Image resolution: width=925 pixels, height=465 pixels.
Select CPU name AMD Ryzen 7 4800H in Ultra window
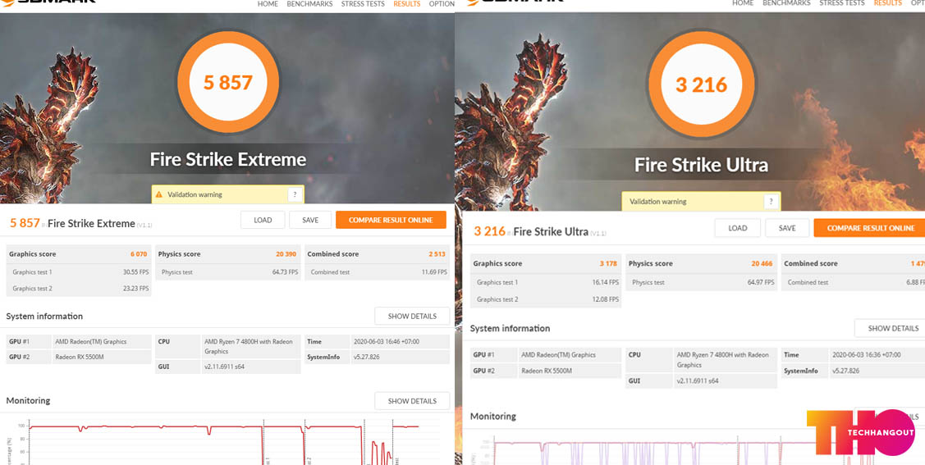click(722, 359)
